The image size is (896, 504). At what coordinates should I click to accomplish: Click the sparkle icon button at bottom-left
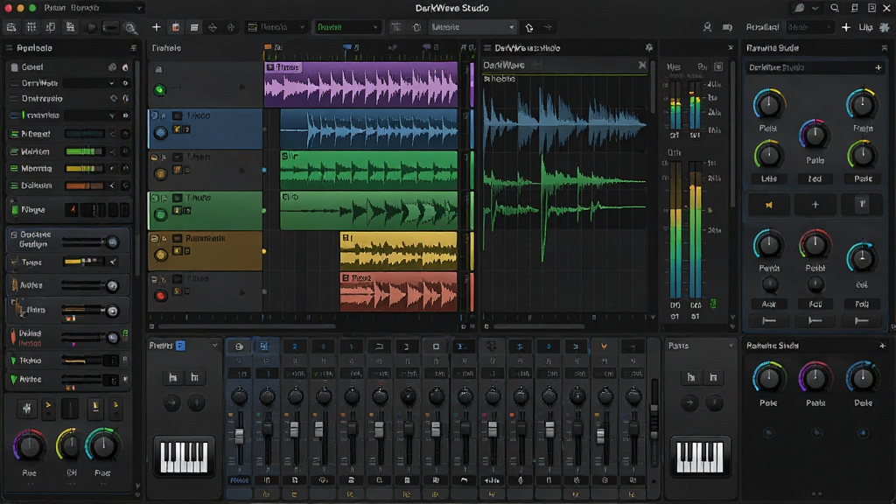[26, 408]
